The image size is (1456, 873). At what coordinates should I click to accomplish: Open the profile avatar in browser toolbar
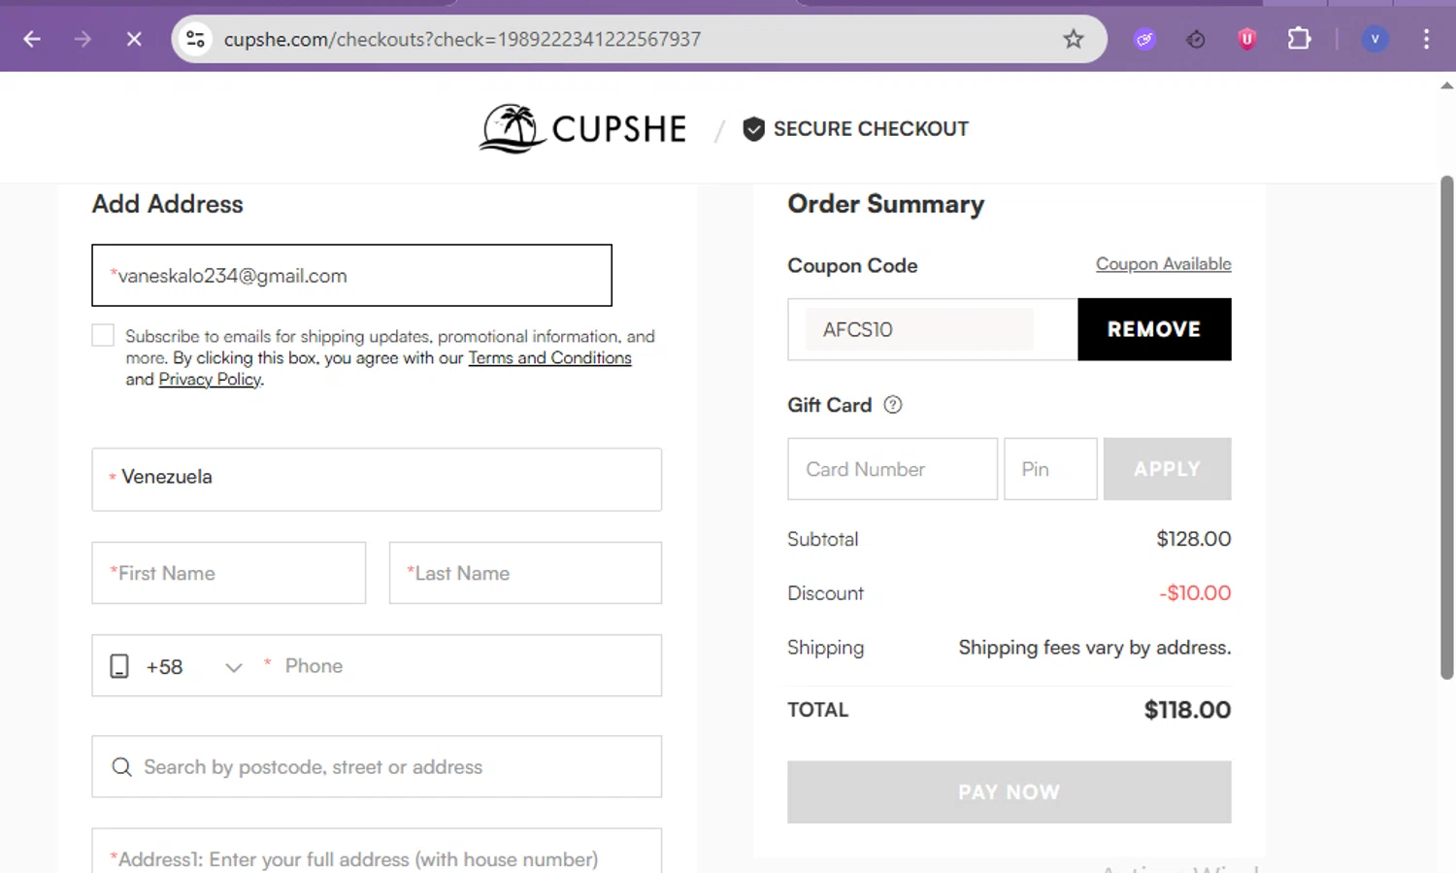point(1374,39)
